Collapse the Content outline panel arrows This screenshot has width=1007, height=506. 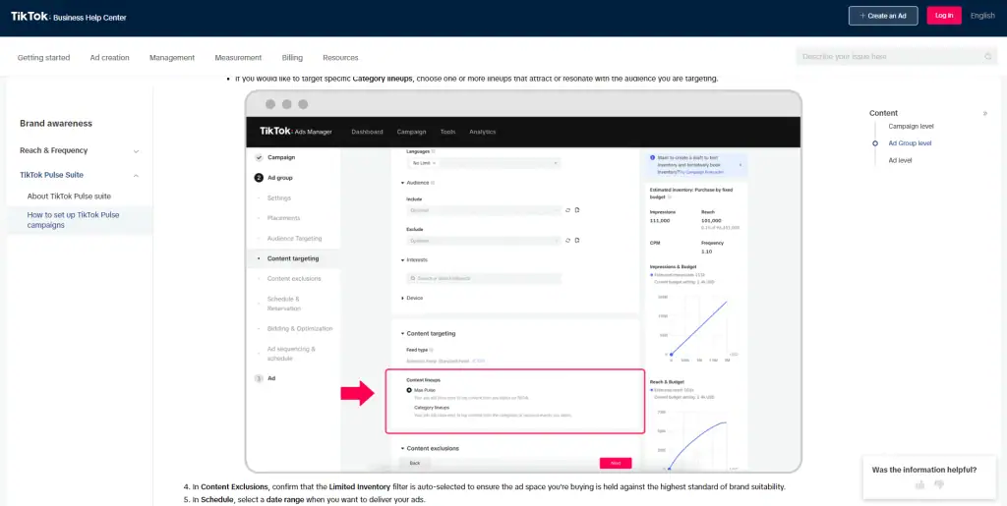click(x=985, y=114)
